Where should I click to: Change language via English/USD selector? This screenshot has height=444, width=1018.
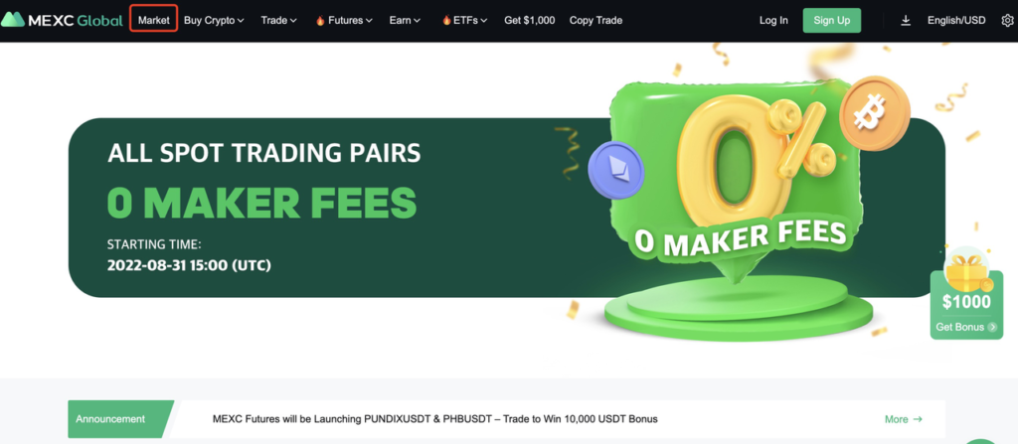(x=956, y=20)
